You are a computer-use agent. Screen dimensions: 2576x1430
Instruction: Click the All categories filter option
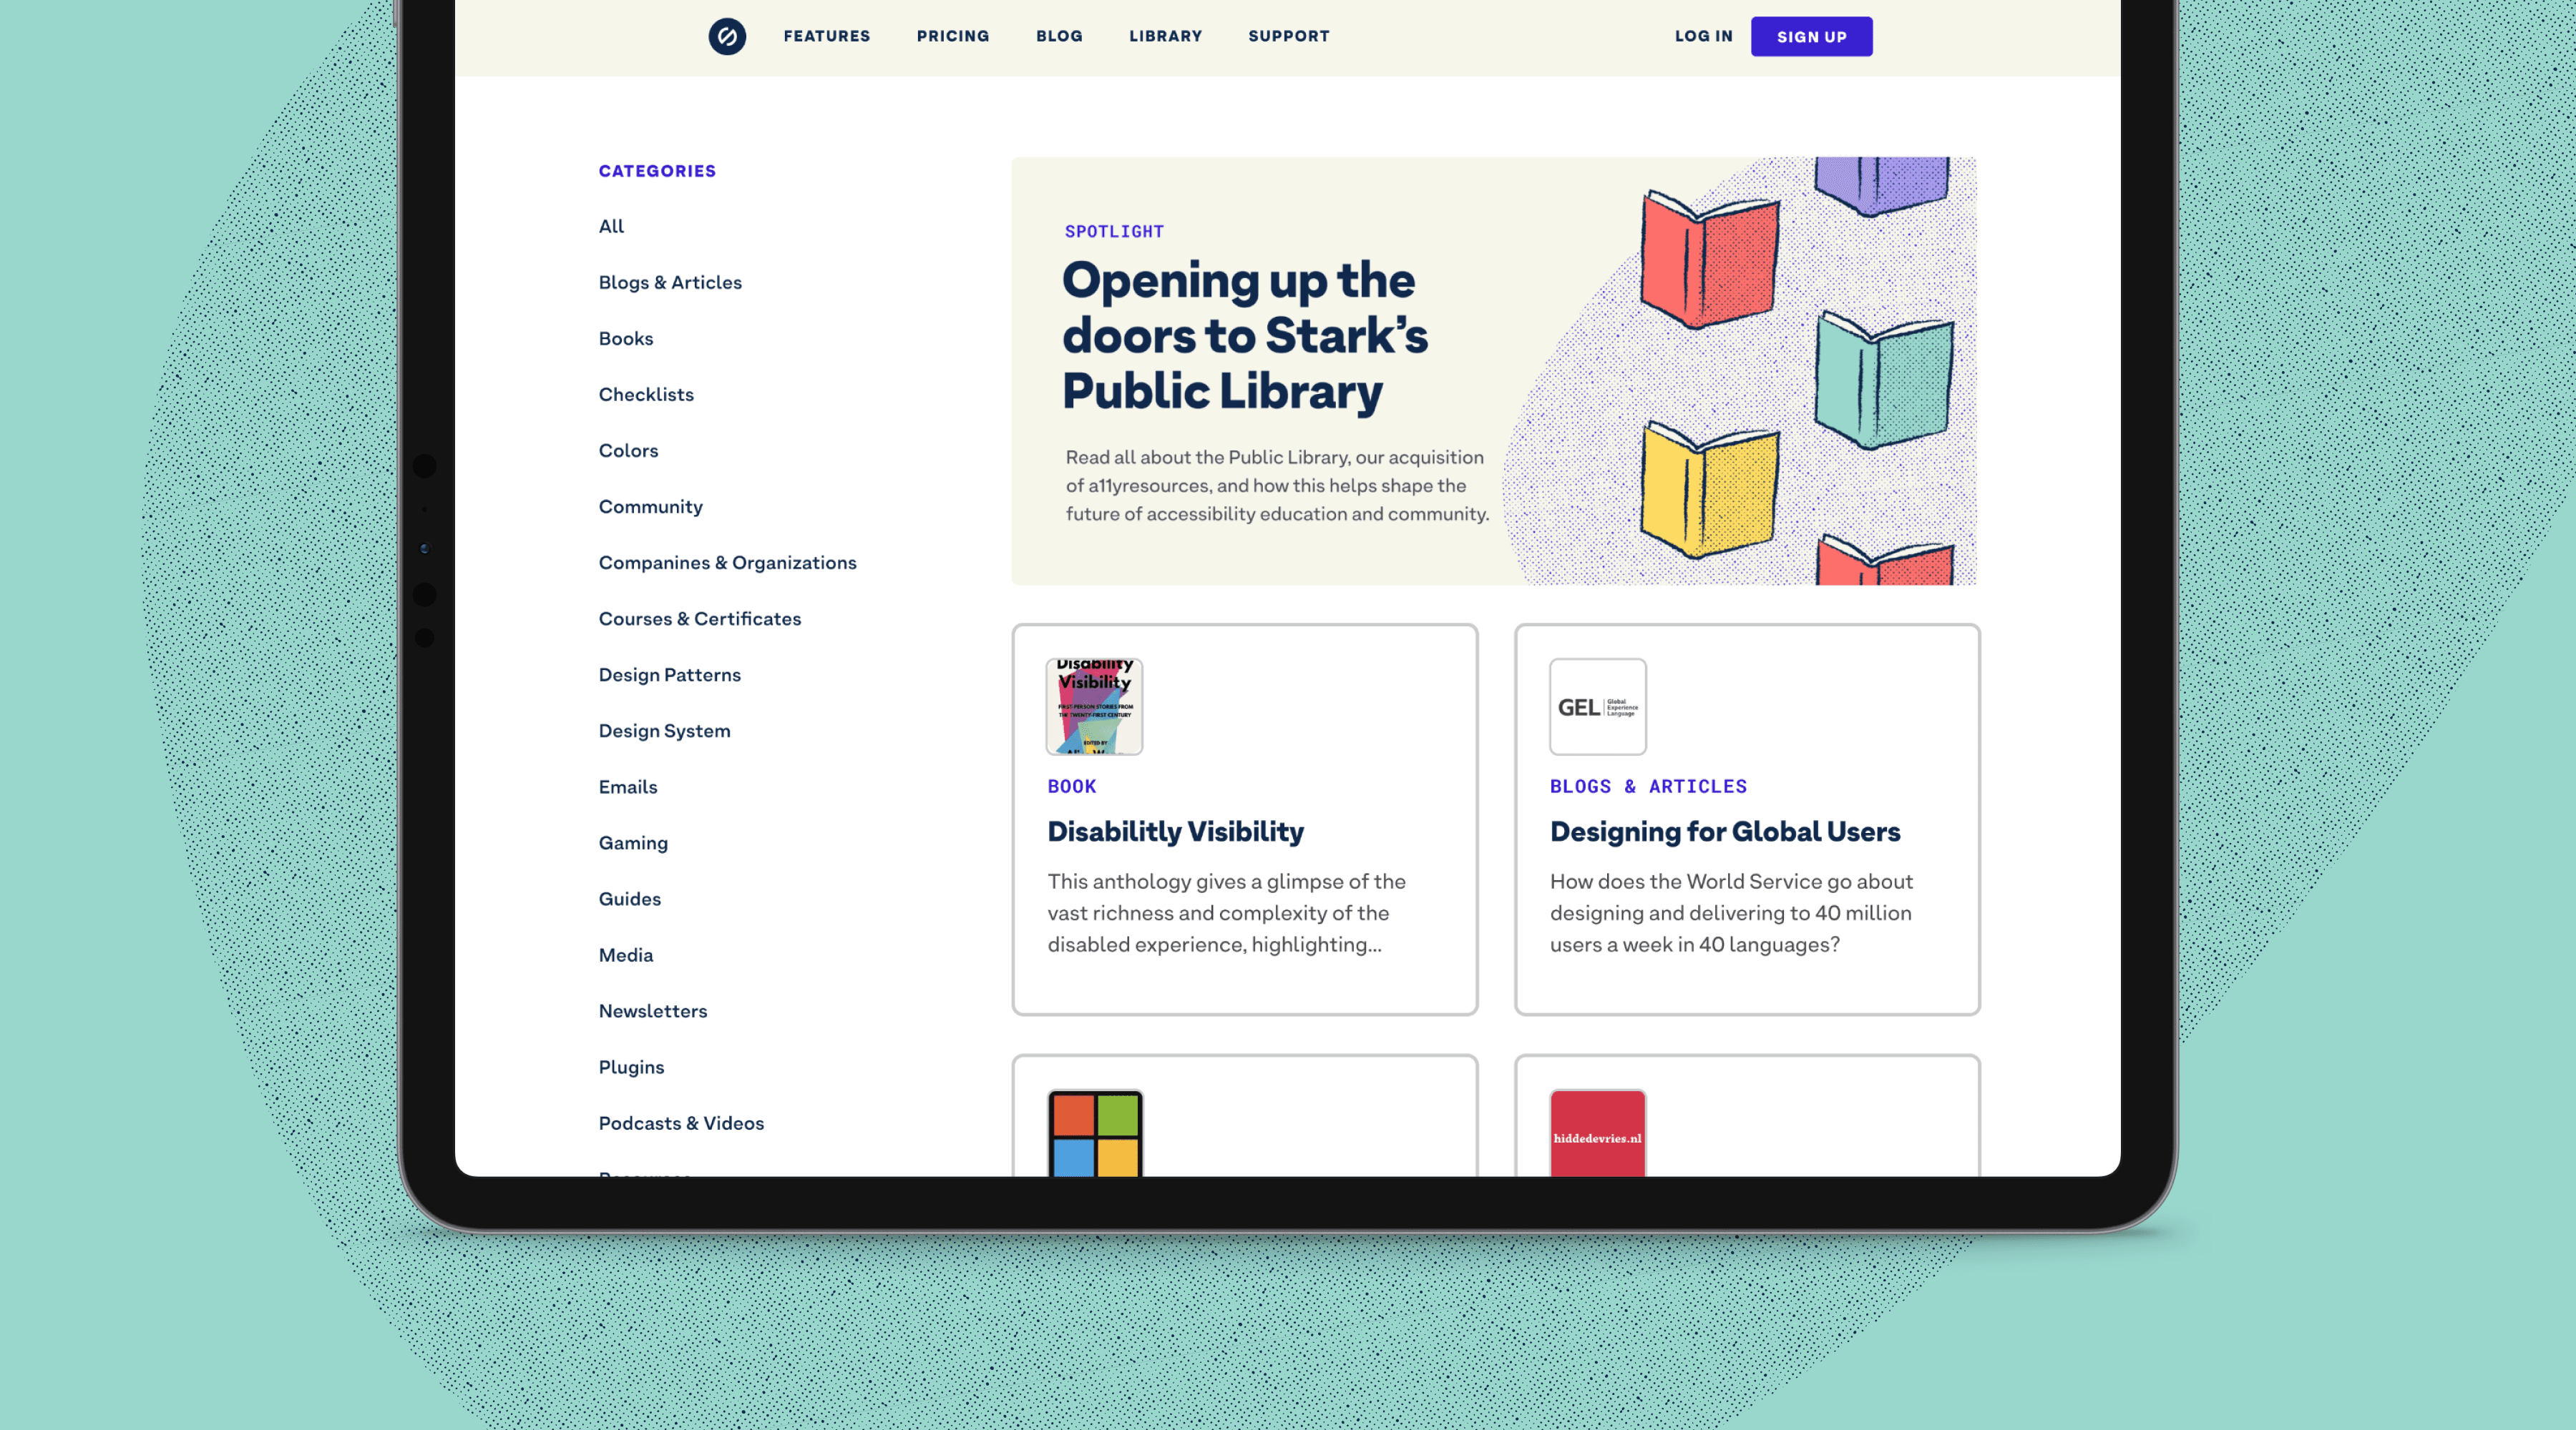point(610,225)
